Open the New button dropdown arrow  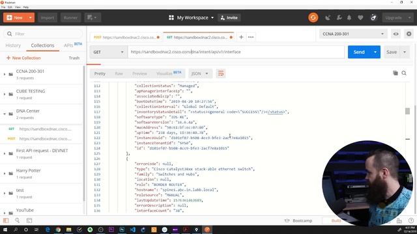click(31, 18)
